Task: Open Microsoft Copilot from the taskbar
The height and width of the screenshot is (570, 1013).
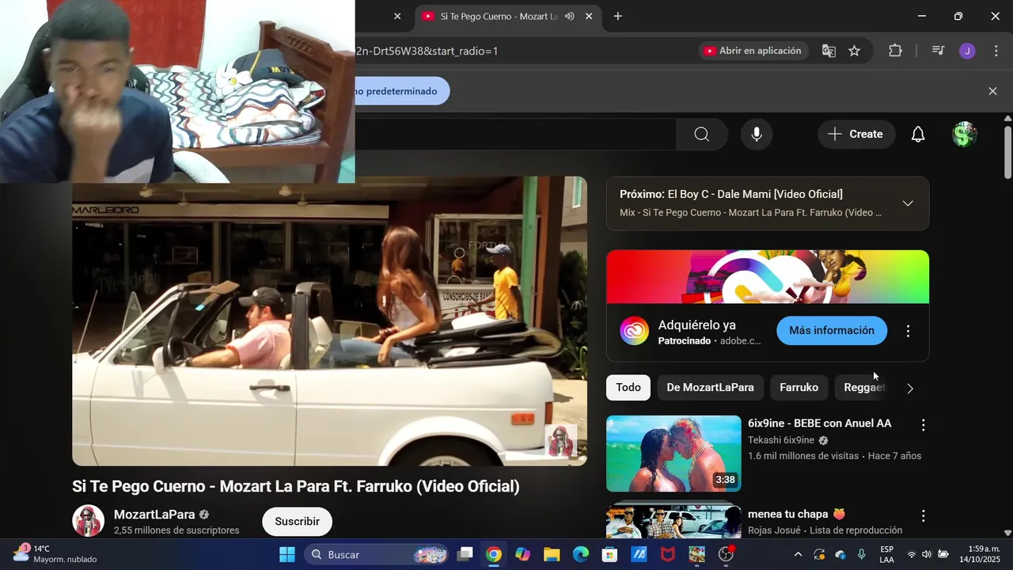Action: pyautogui.click(x=522, y=554)
